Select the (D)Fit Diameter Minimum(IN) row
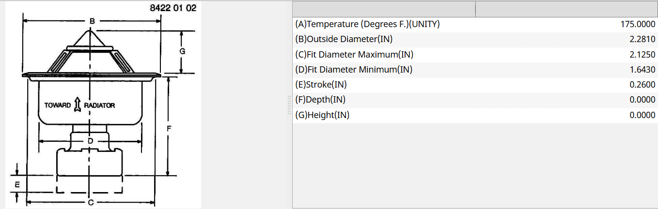Image resolution: width=658 pixels, height=209 pixels. tap(475, 70)
